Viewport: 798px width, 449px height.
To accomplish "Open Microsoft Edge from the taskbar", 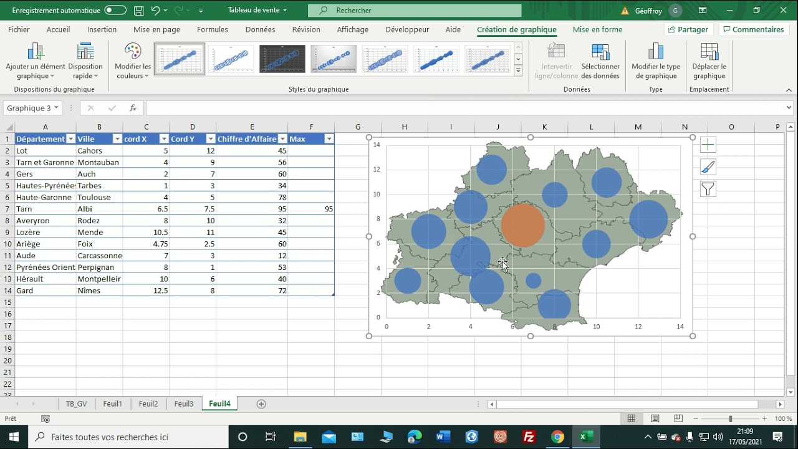I will coord(414,437).
